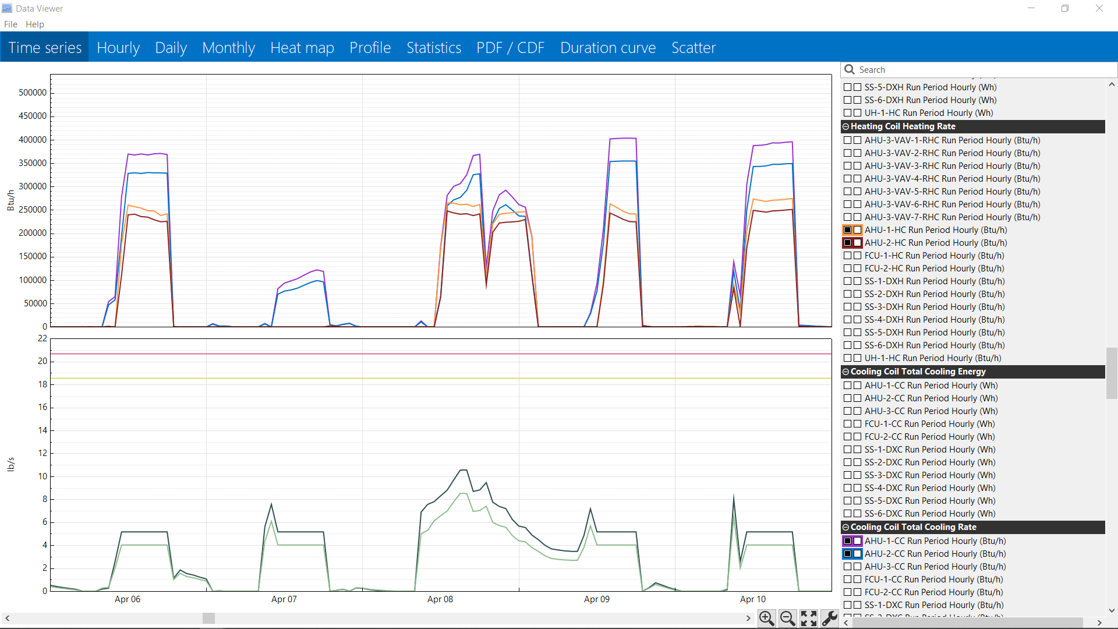Click the chart scrollbar right arrow
The image size is (1118, 629).
pos(748,618)
